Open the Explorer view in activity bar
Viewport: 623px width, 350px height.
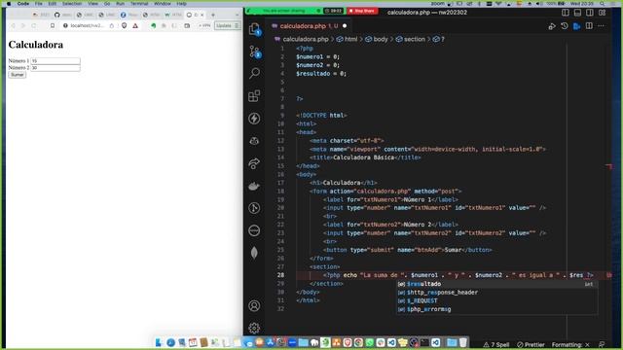(254, 29)
